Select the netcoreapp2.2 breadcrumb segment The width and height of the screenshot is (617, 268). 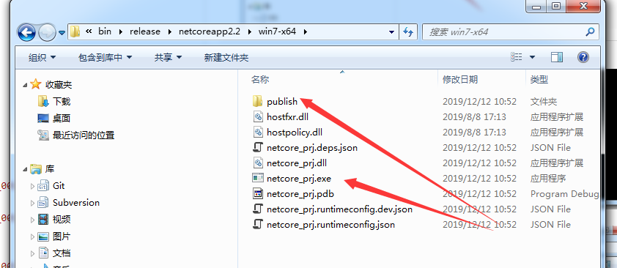click(x=210, y=31)
